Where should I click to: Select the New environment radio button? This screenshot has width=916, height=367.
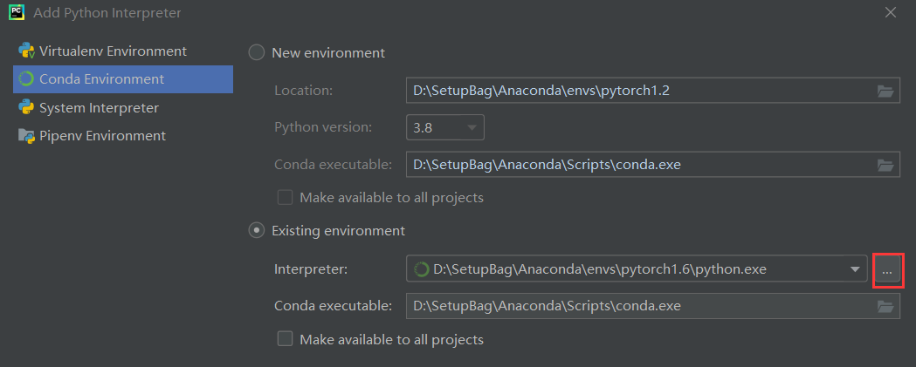[x=257, y=52]
